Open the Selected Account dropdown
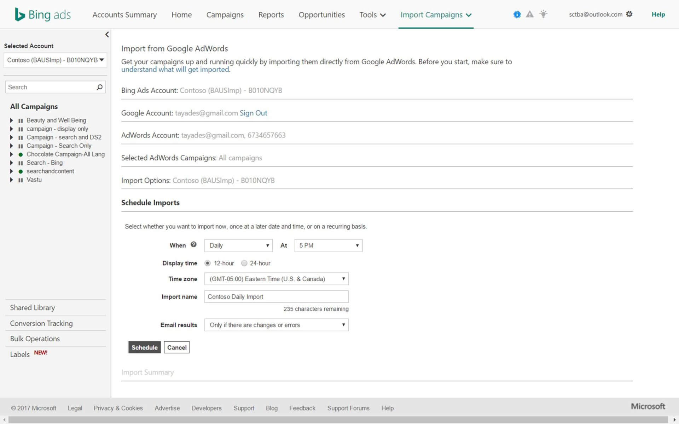The height and width of the screenshot is (424, 679). tap(55, 60)
